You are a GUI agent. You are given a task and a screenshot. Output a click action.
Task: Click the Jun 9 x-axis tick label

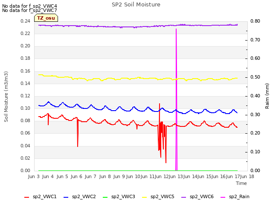[119, 176]
